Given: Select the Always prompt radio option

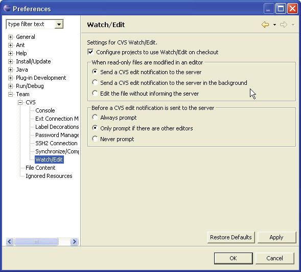Looking at the screenshot, I should pyautogui.click(x=95, y=117).
